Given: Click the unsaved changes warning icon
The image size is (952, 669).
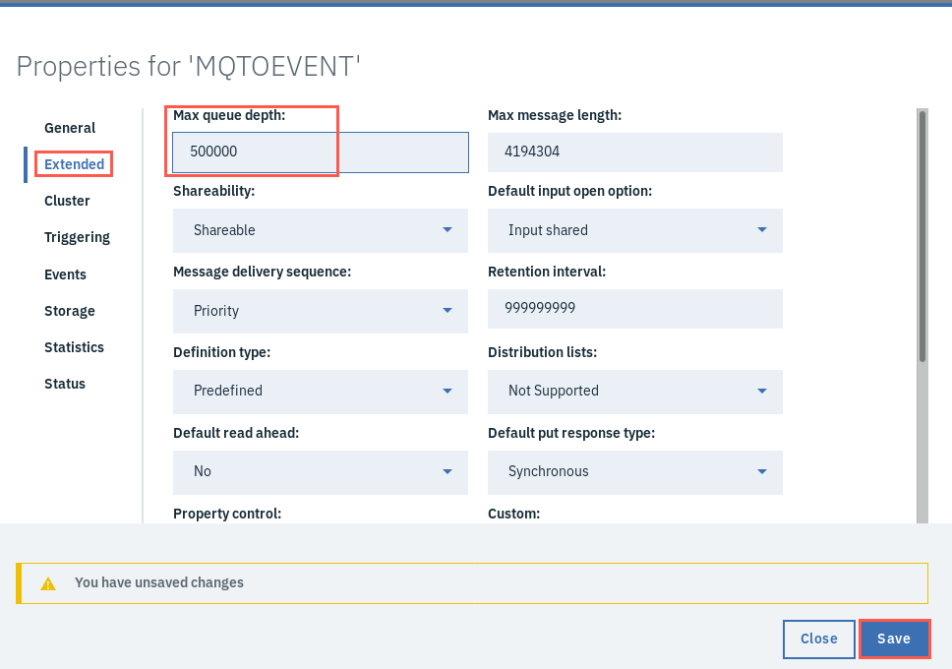Looking at the screenshot, I should tap(48, 584).
